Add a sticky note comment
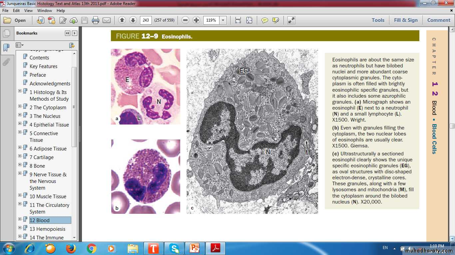455x255 pixels. tap(264, 20)
